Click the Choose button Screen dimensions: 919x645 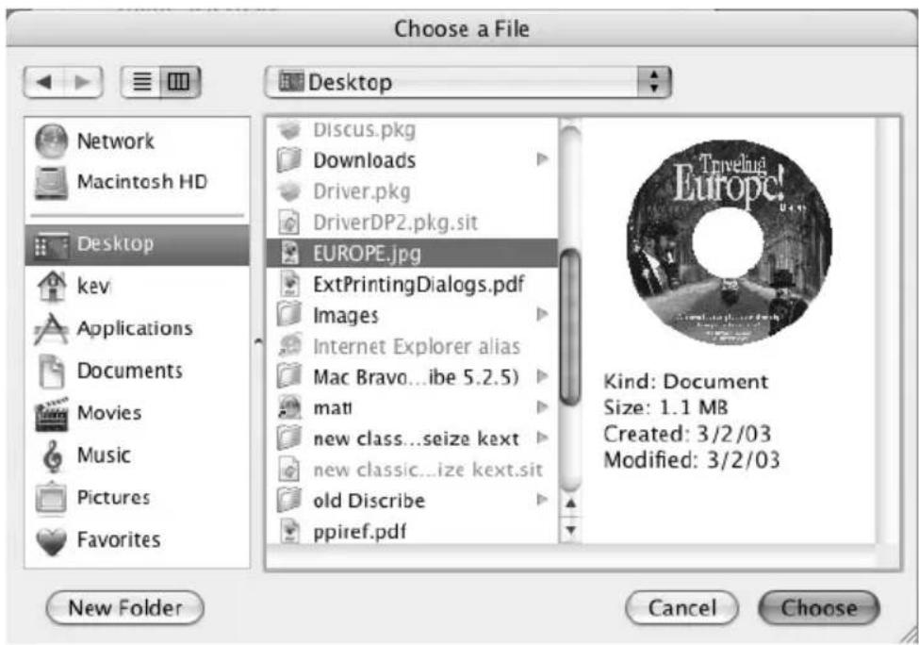point(819,608)
